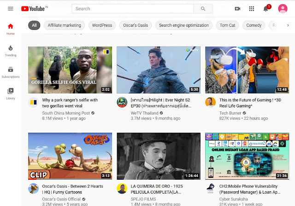
Task: Click '827K views • 22 hours ago' text
Action: click(243, 118)
